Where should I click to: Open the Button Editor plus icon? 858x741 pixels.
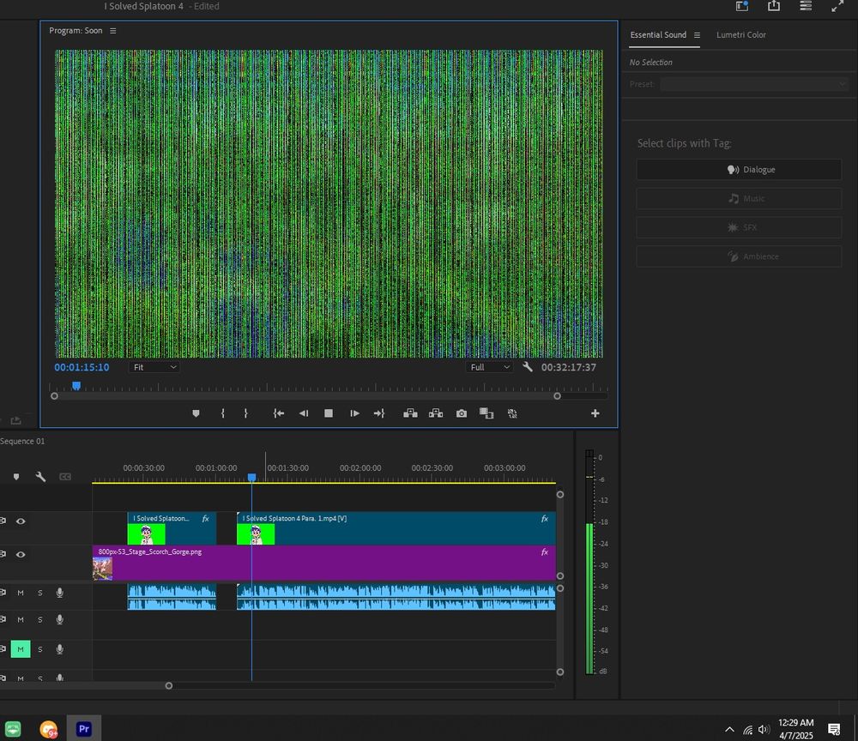(x=595, y=413)
